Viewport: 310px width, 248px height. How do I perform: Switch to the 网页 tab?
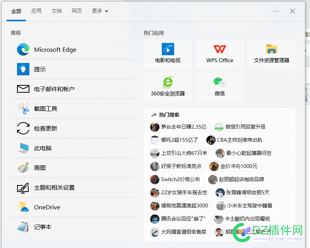[x=77, y=11]
